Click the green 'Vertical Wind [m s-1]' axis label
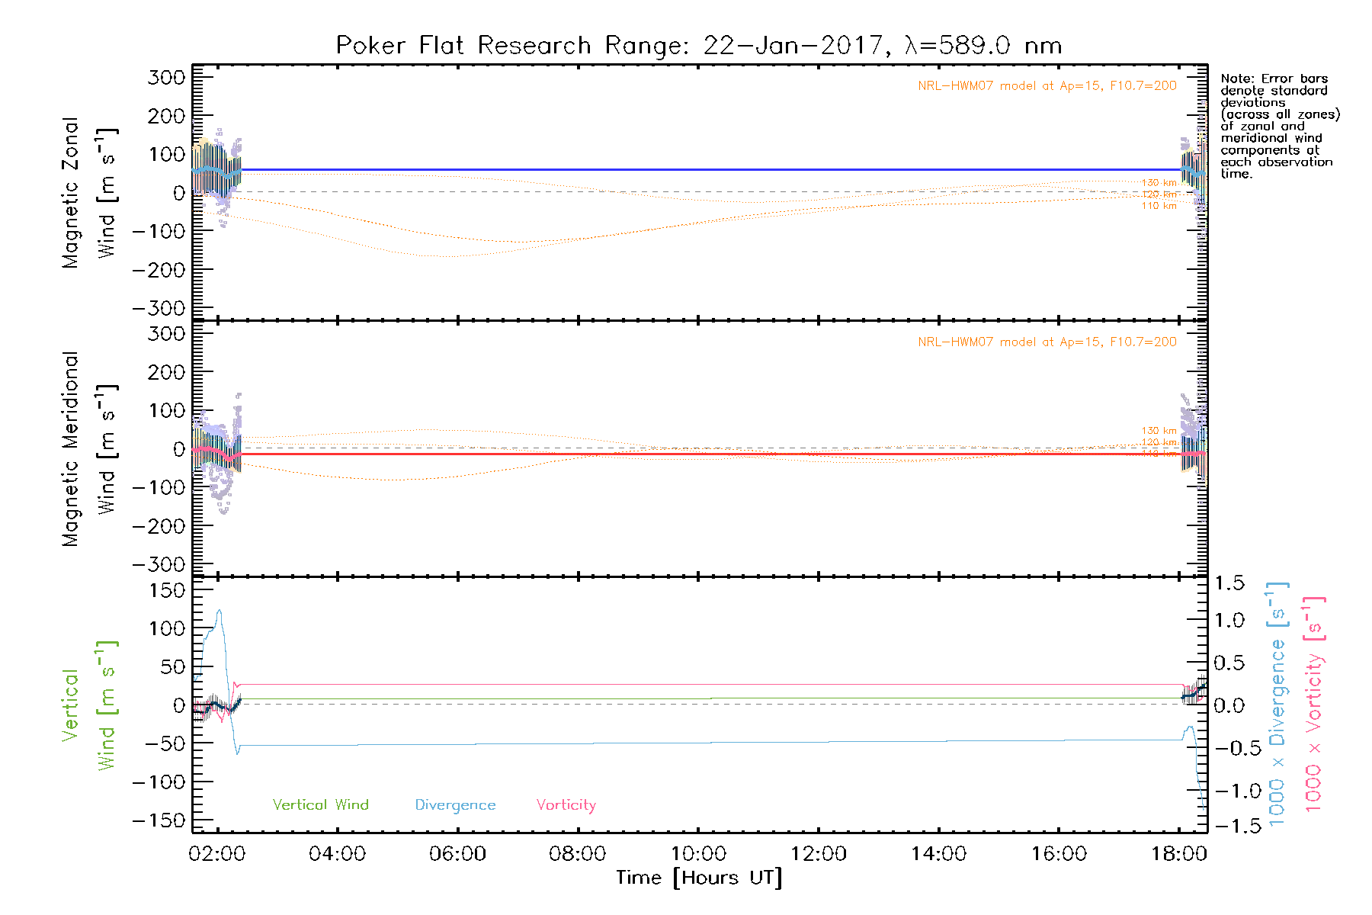This screenshot has height=915, width=1372. (x=89, y=705)
